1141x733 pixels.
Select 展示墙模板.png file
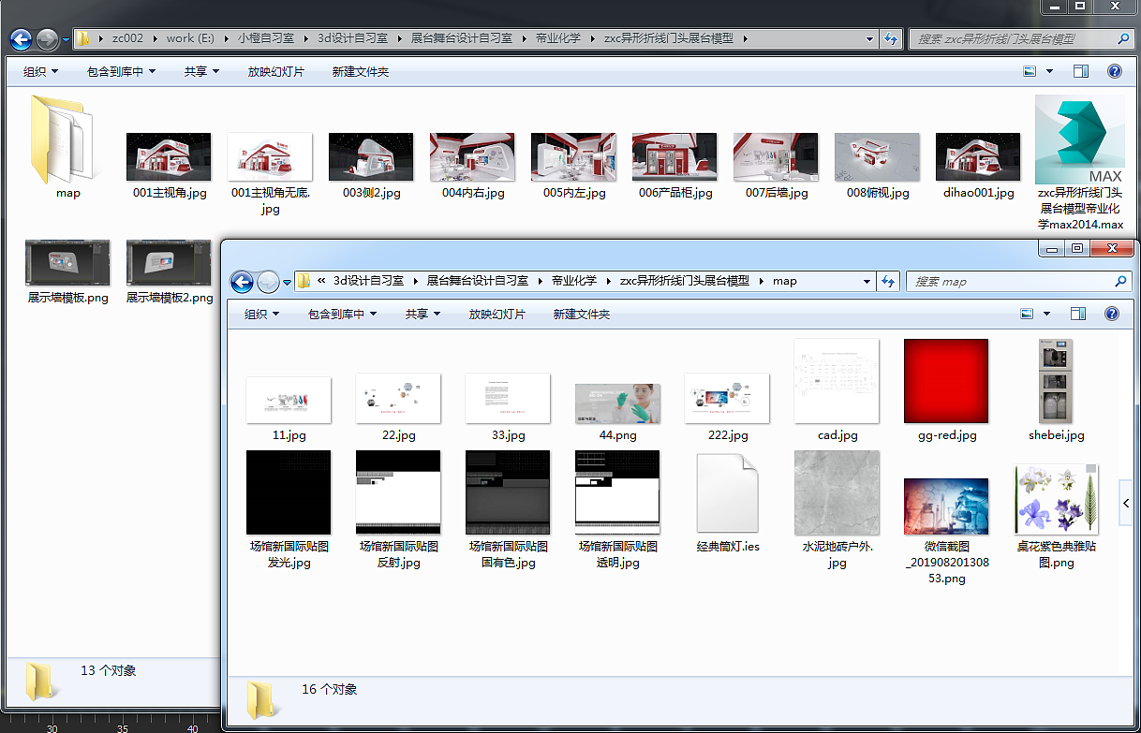[67, 262]
